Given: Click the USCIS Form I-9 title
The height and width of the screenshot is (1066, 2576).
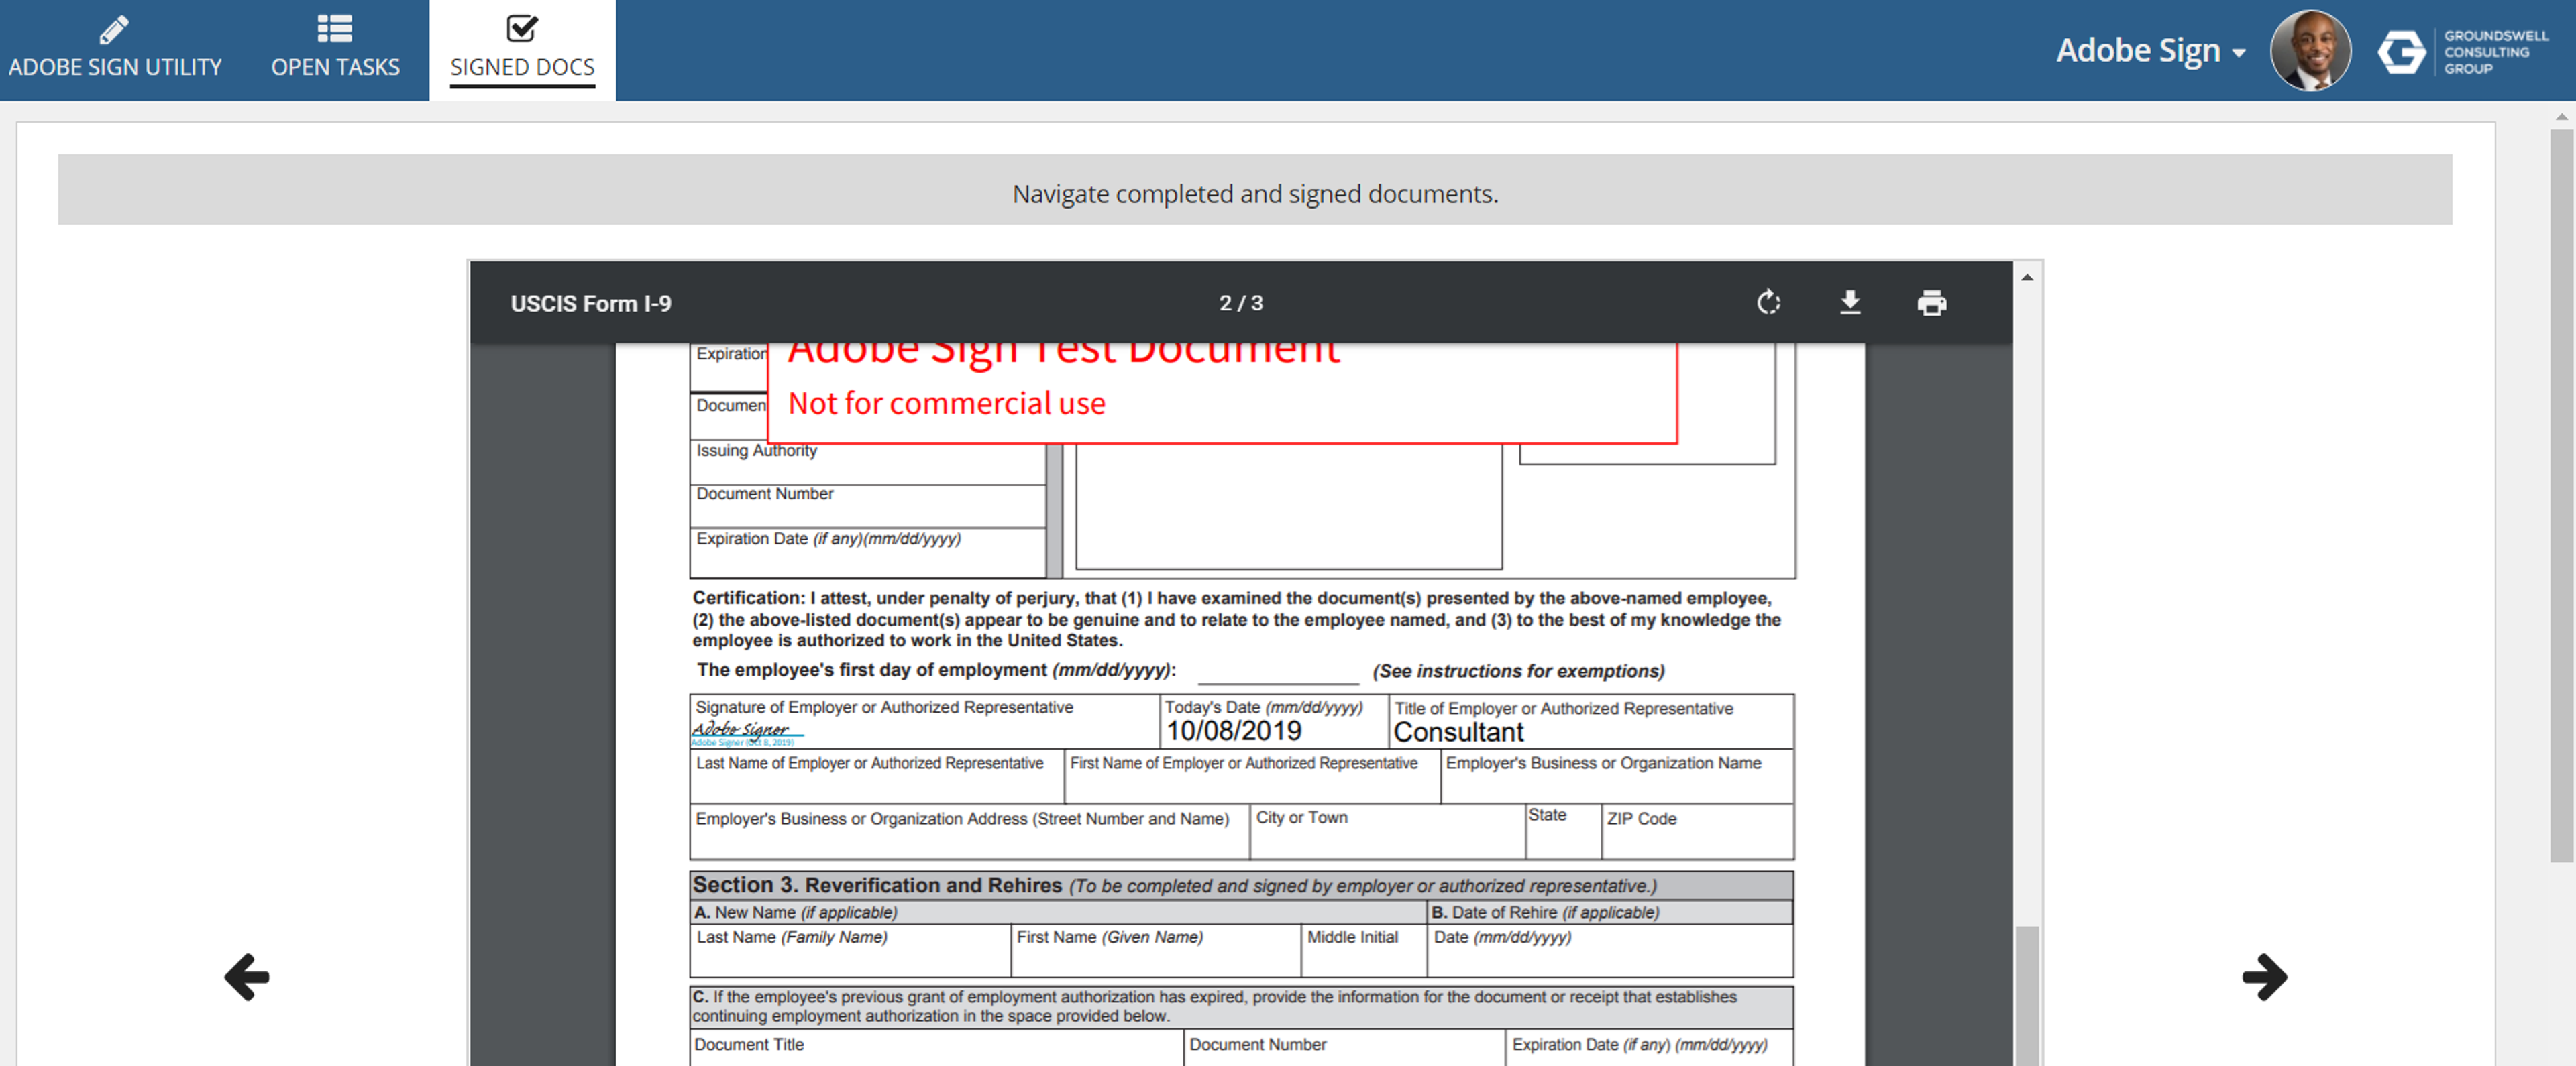Looking at the screenshot, I should click(x=591, y=304).
